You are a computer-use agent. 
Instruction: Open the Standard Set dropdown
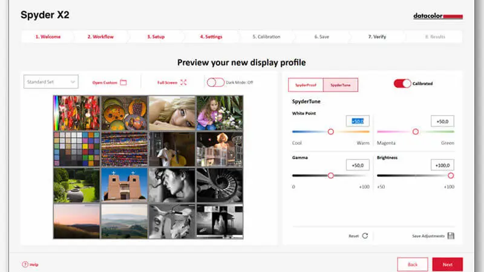tap(51, 82)
